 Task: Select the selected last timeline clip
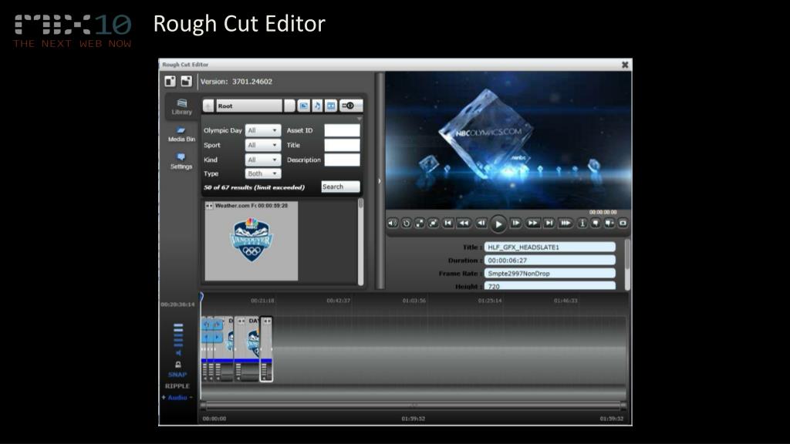pos(266,349)
